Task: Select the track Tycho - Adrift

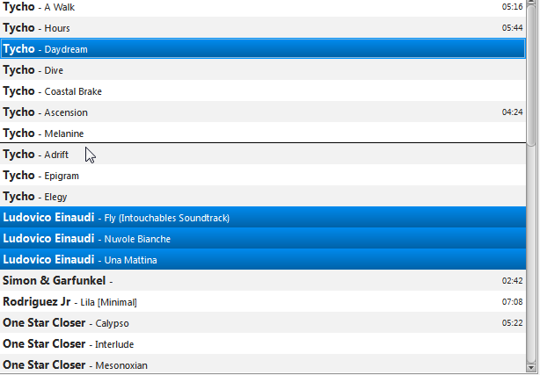Action: click(263, 155)
